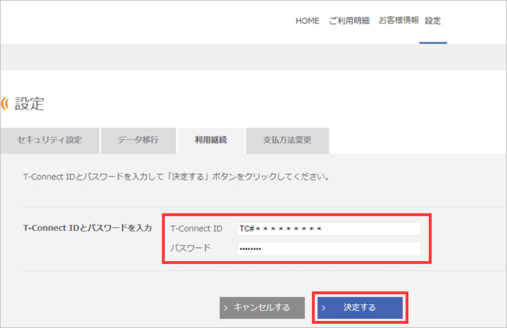
Task: Click the instruction sentence above the form
Action: (177, 177)
